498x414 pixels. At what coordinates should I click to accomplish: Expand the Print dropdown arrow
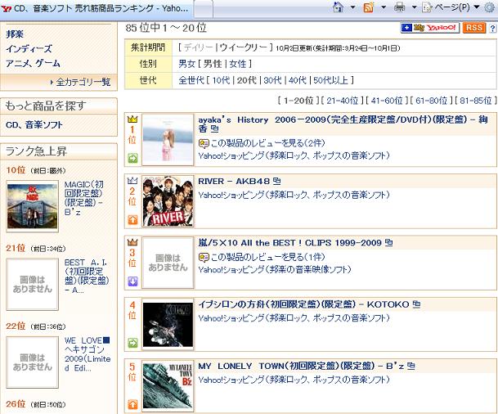point(415,7)
